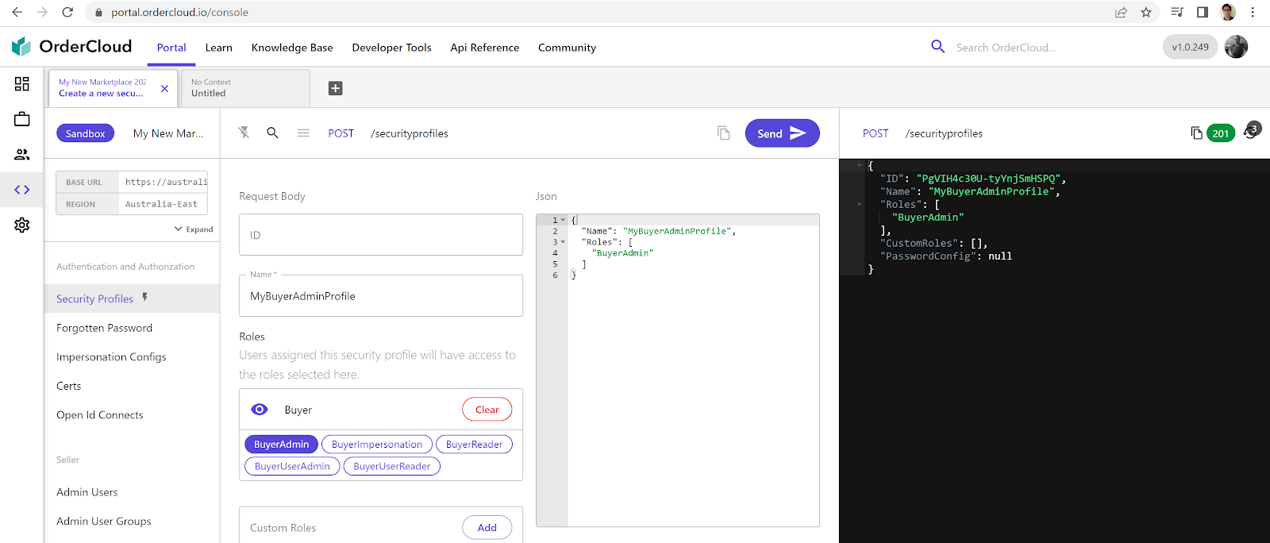Image resolution: width=1270 pixels, height=543 pixels.
Task: Open the API console code icon
Action: (x=22, y=190)
